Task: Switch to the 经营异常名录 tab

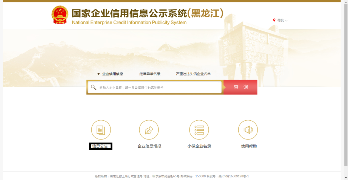Action: click(149, 74)
